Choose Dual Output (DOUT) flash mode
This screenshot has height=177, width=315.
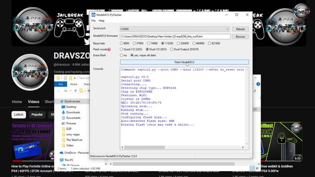click(x=185, y=49)
